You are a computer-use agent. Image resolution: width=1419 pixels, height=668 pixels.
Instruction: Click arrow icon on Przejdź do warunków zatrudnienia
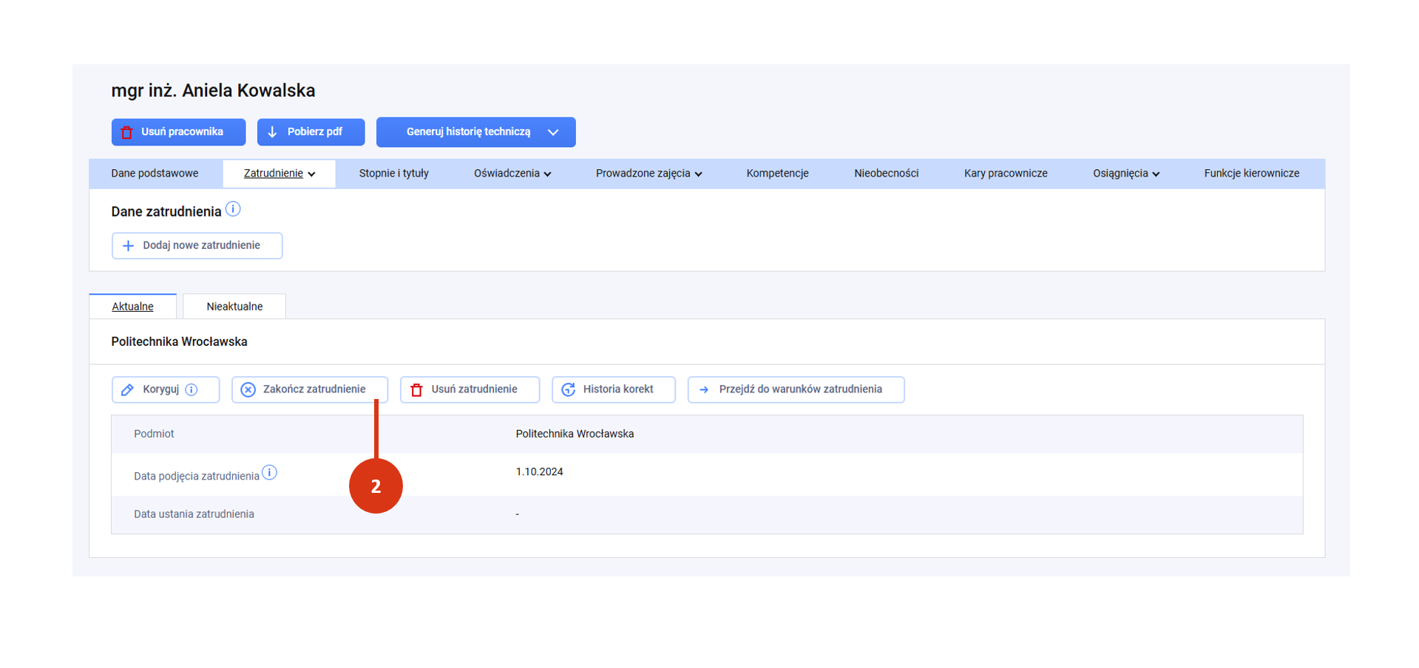click(x=704, y=389)
